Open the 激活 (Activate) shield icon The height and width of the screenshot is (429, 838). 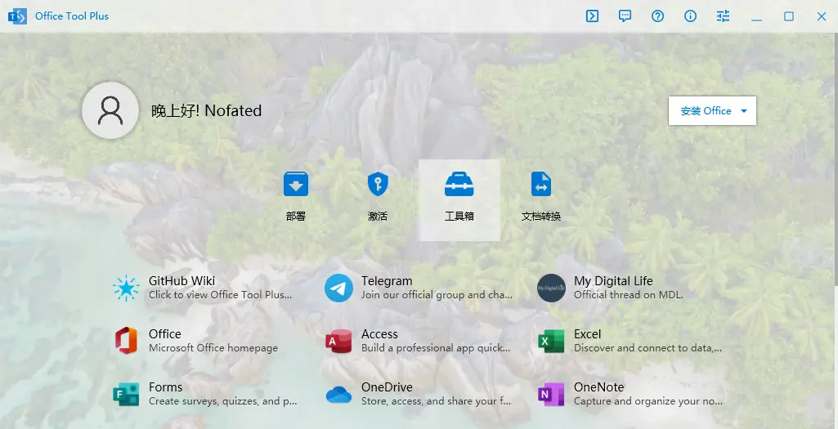(x=378, y=196)
